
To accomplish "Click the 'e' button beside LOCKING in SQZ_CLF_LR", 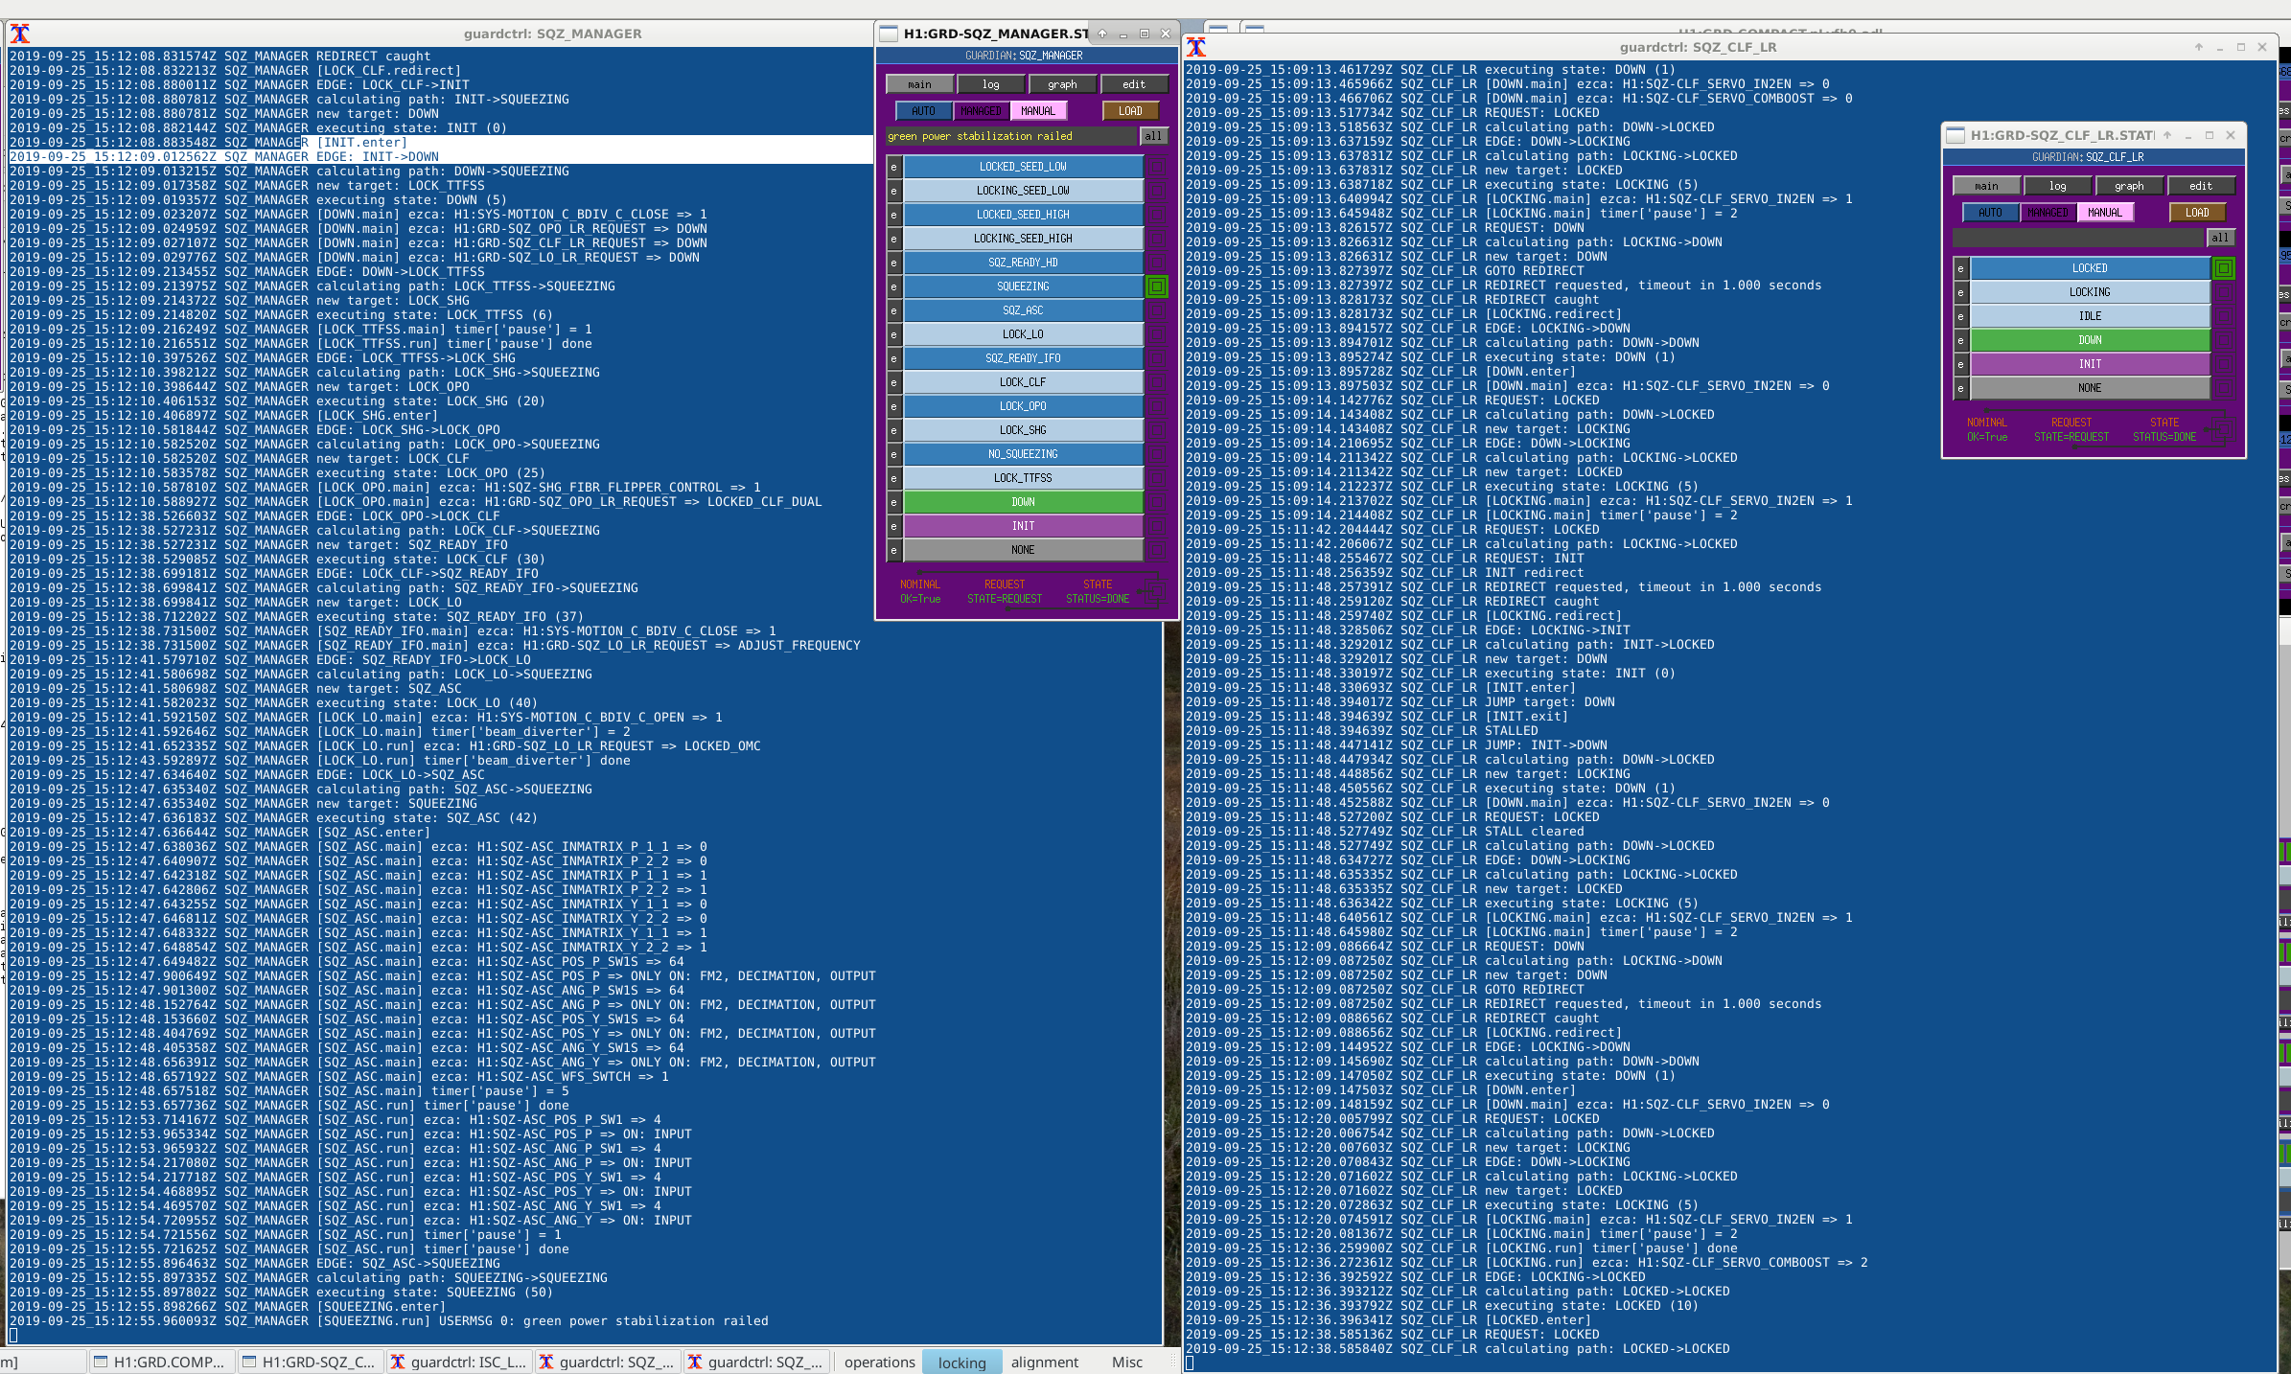I will pos(1960,292).
